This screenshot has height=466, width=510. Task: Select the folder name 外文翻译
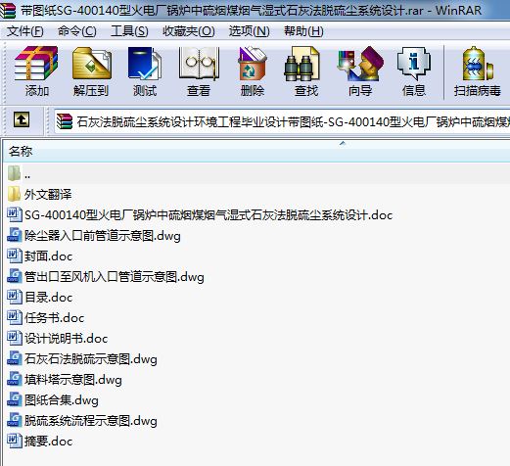click(48, 194)
